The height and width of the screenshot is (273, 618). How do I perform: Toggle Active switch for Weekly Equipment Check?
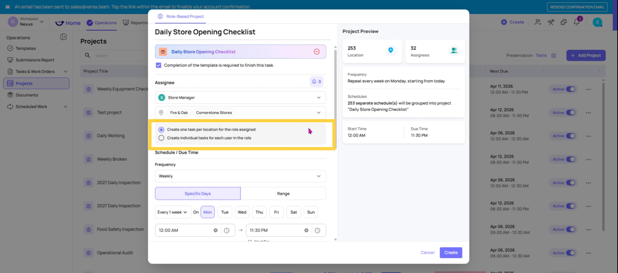tap(570, 89)
